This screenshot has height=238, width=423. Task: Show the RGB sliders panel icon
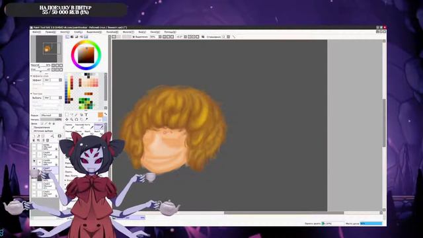[x=72, y=37]
